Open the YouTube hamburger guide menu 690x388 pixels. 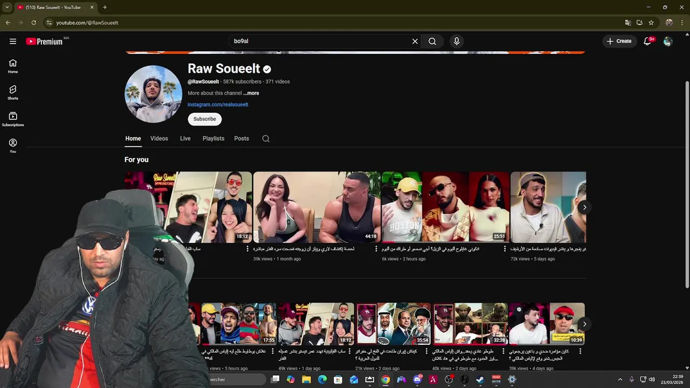(13, 41)
